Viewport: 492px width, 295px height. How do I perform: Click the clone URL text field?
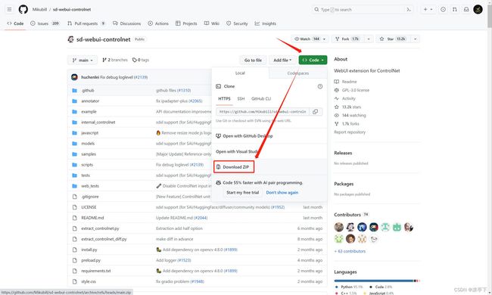click(x=263, y=112)
